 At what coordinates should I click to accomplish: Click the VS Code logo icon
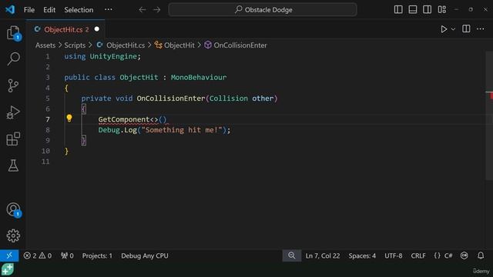pyautogui.click(x=10, y=10)
